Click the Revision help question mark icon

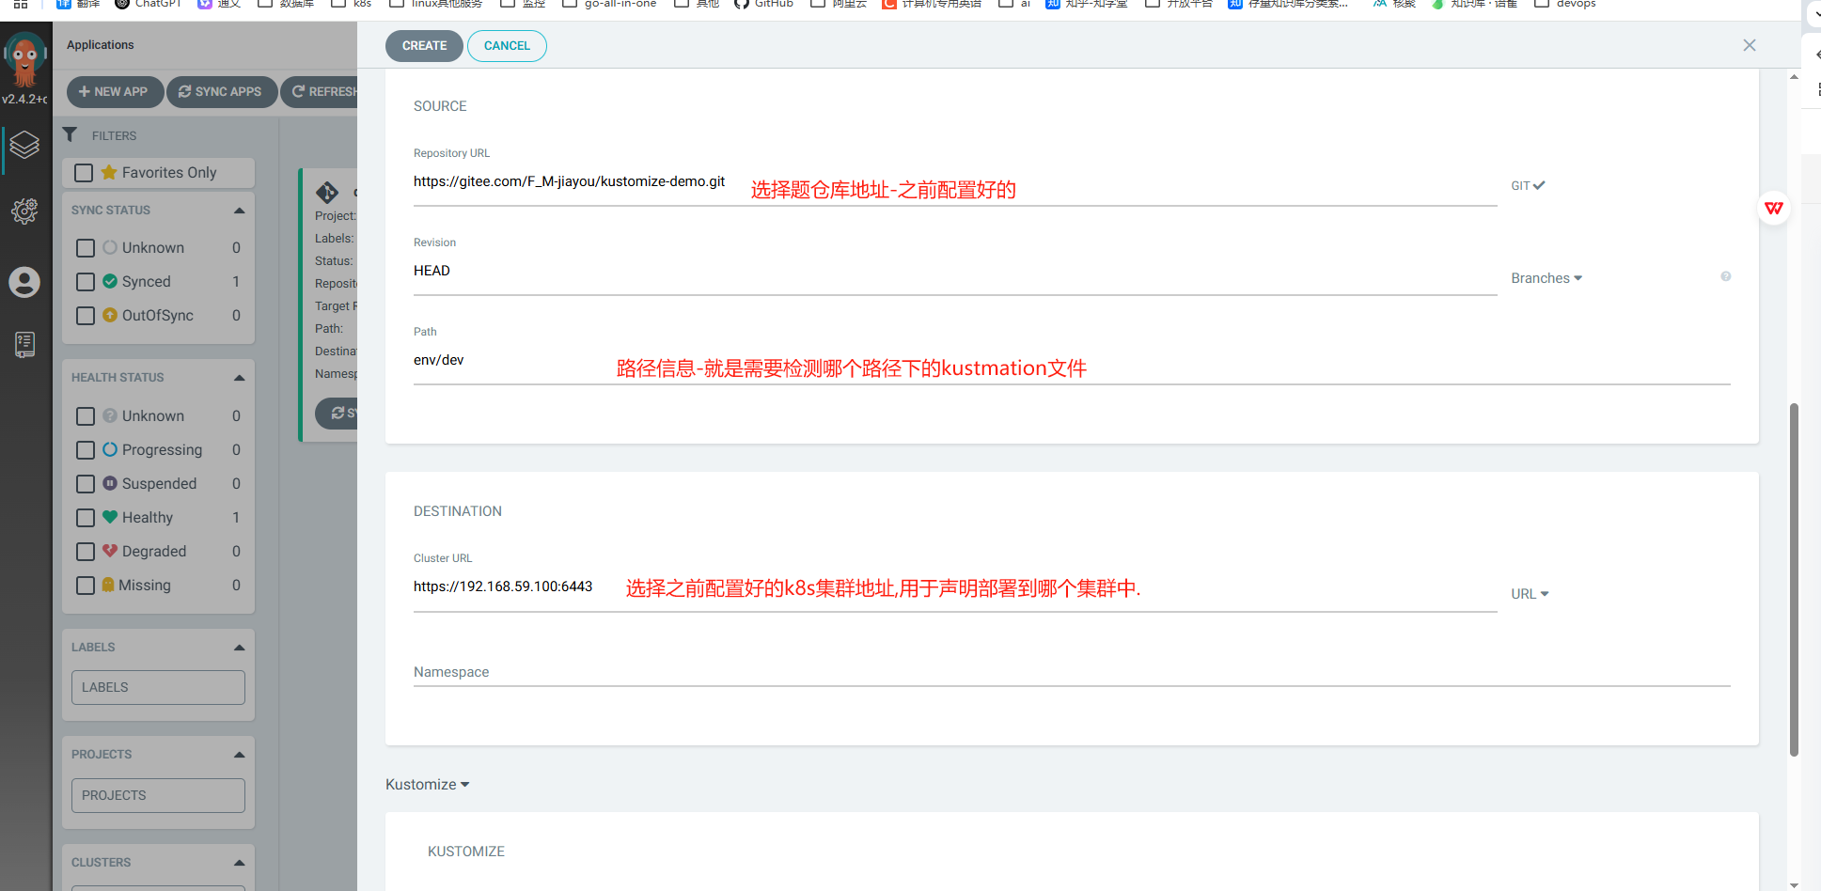[x=1725, y=276]
